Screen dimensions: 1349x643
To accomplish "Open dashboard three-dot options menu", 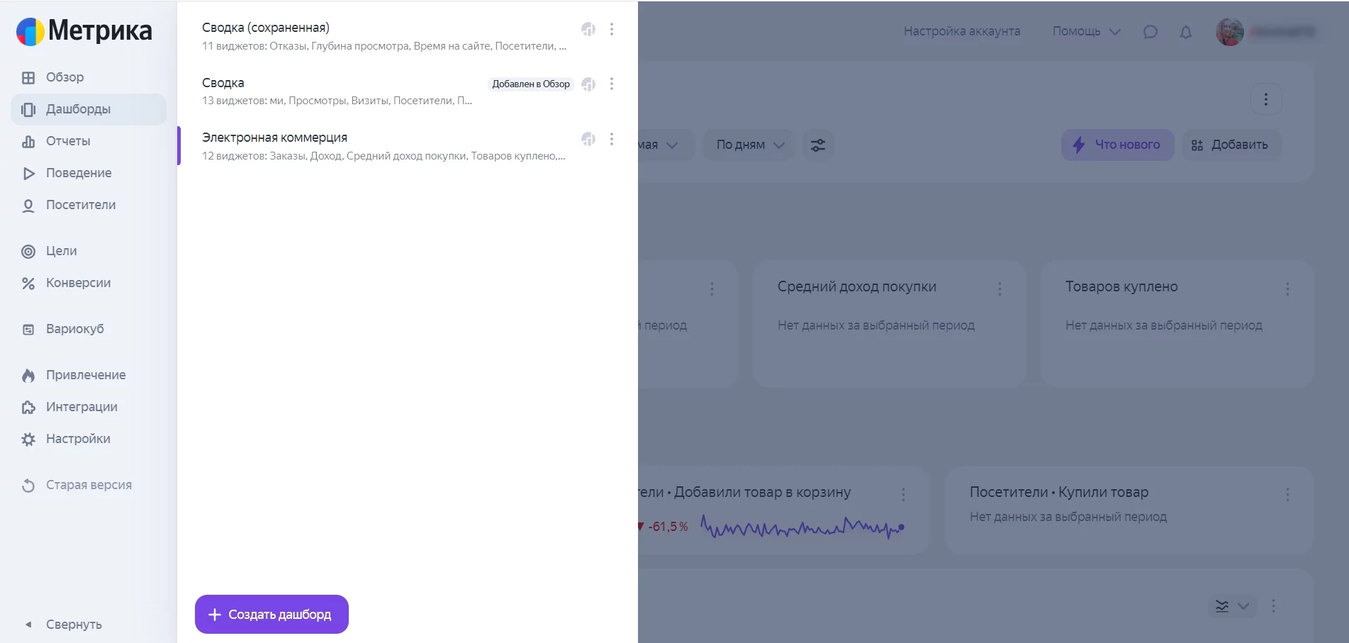I will click(x=1266, y=99).
